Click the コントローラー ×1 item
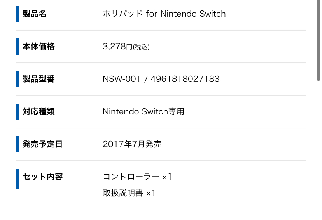The image size is (322, 220). click(137, 177)
